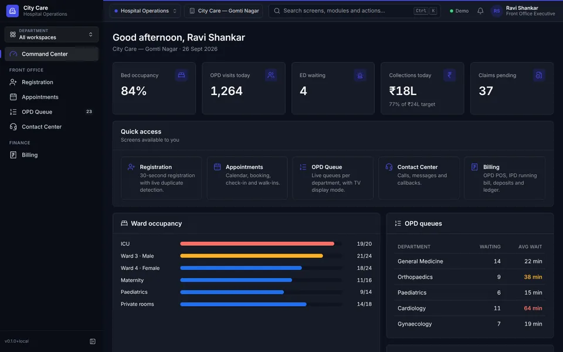
Task: Open the Registration quick access card
Action: click(161, 178)
